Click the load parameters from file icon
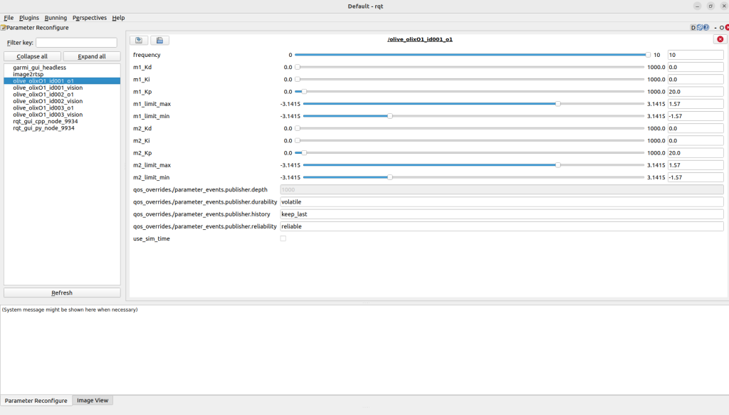This screenshot has width=729, height=415. (139, 40)
